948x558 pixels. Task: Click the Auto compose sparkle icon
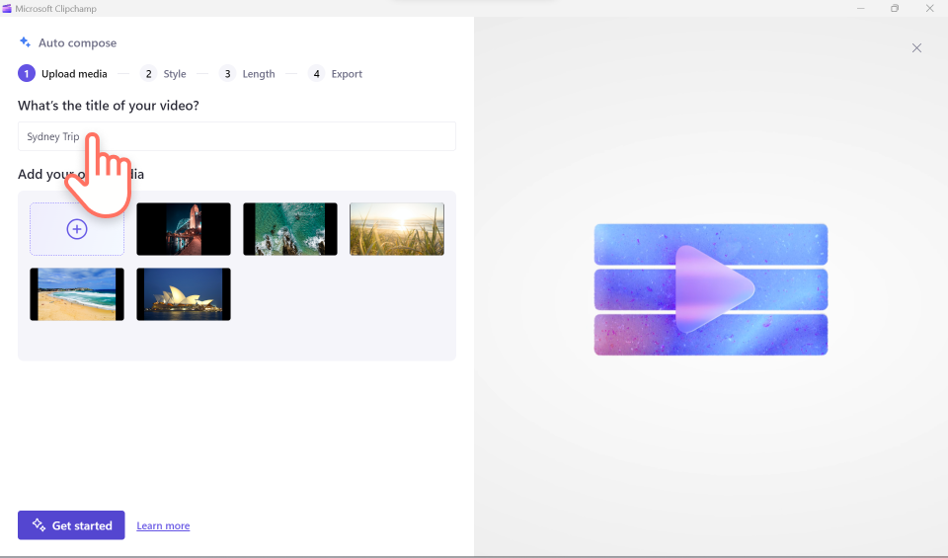click(x=26, y=42)
